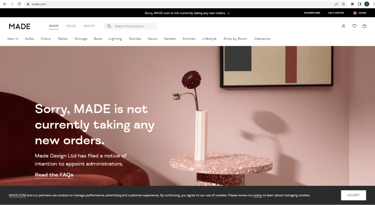The width and height of the screenshot is (375, 205).
Task: Open the shopping bag icon
Action: (364, 26)
